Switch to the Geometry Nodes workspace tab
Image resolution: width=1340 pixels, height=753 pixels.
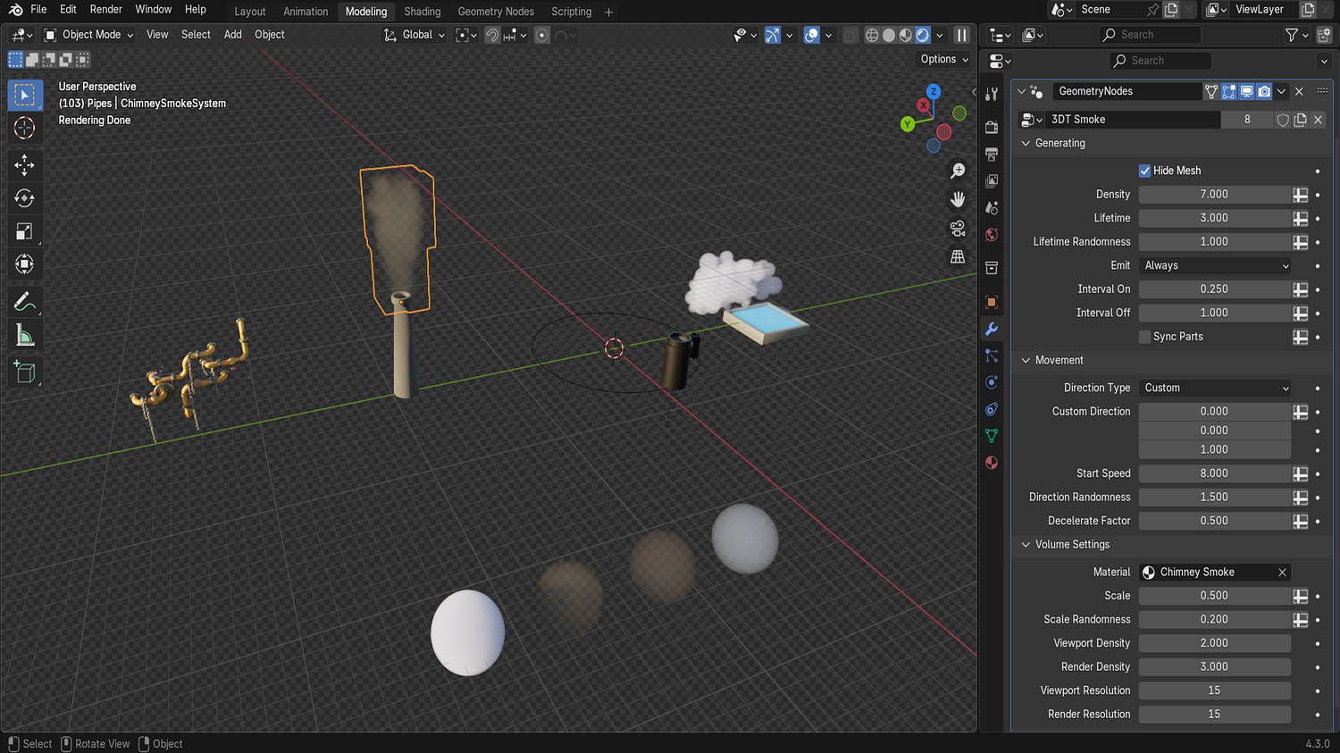tap(496, 12)
